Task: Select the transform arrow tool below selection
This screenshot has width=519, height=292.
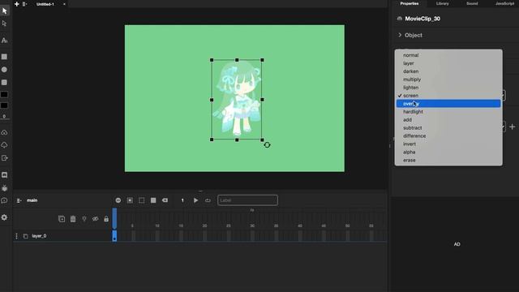Action: click(4, 24)
